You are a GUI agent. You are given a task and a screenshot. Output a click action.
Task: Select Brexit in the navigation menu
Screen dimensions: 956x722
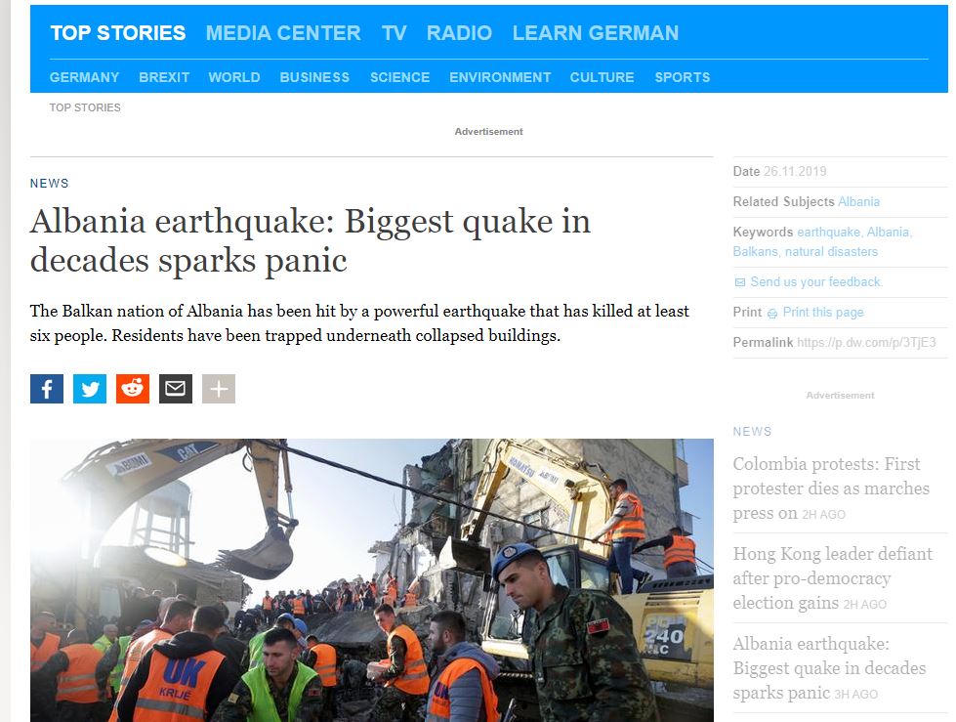click(x=164, y=77)
